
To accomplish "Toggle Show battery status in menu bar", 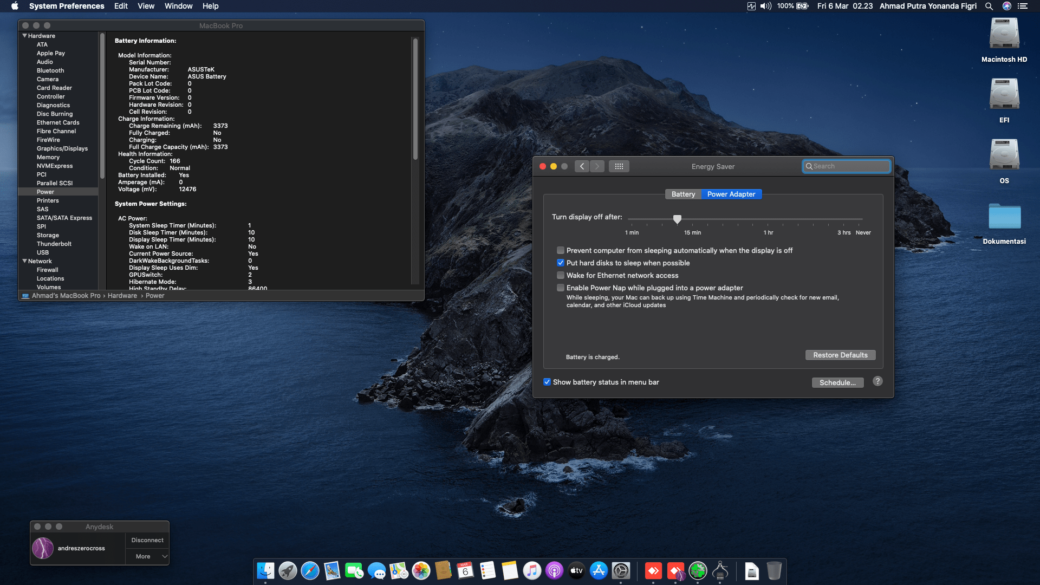I will (x=547, y=382).
